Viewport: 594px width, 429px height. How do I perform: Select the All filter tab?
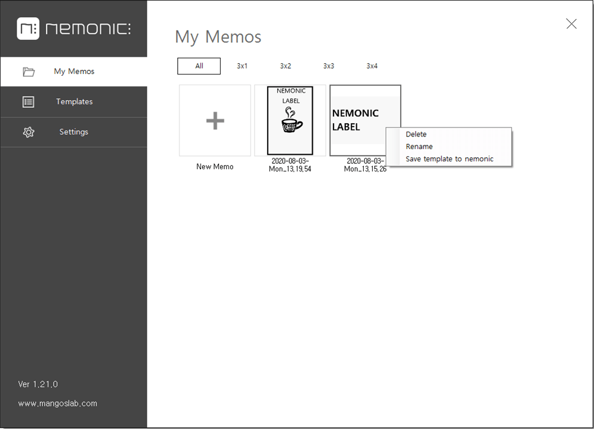pyautogui.click(x=199, y=66)
